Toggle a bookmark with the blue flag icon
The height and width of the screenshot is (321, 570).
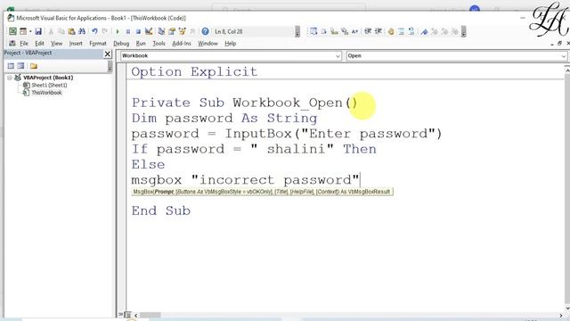tap(424, 32)
